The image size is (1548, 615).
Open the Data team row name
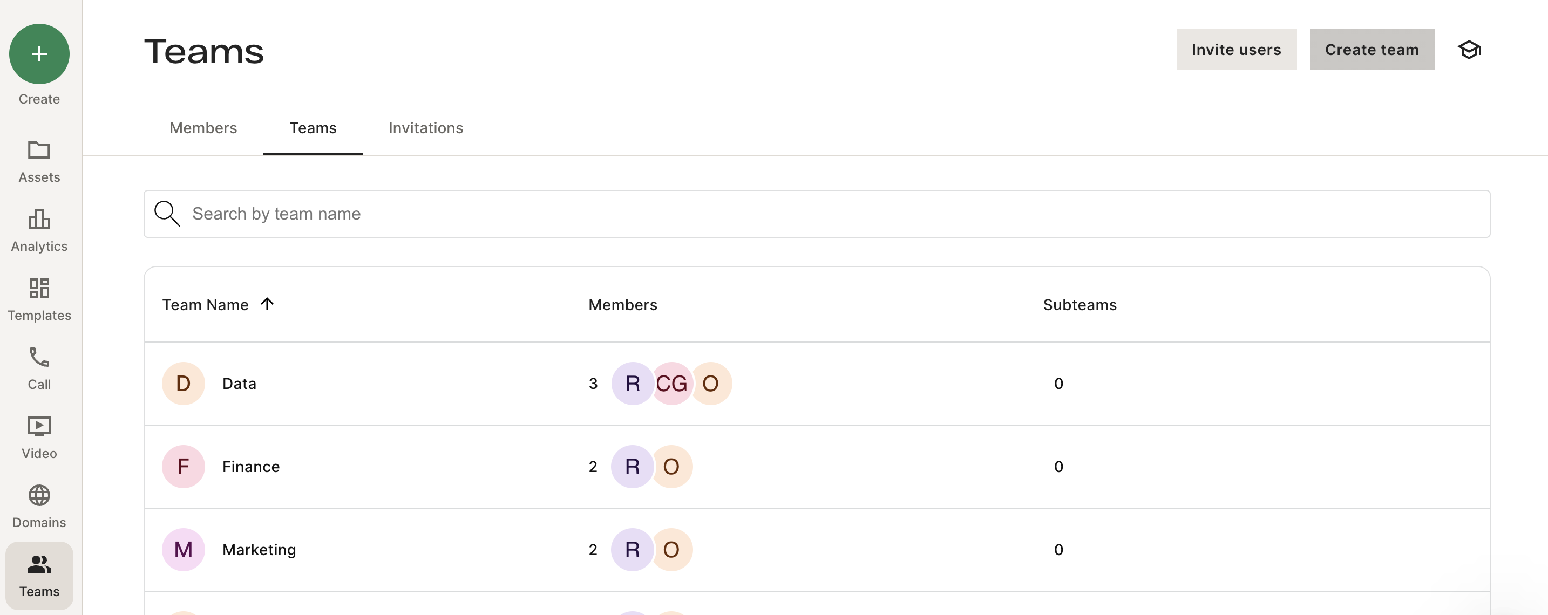(x=239, y=384)
